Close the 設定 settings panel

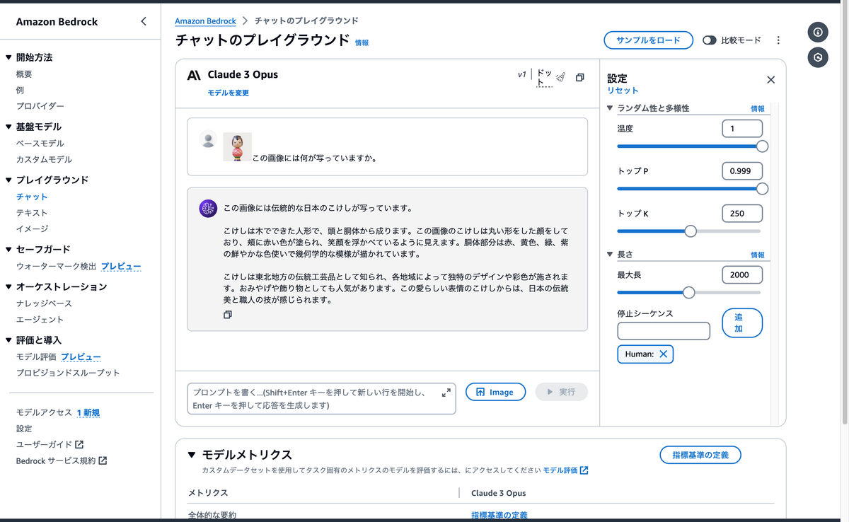tap(771, 80)
